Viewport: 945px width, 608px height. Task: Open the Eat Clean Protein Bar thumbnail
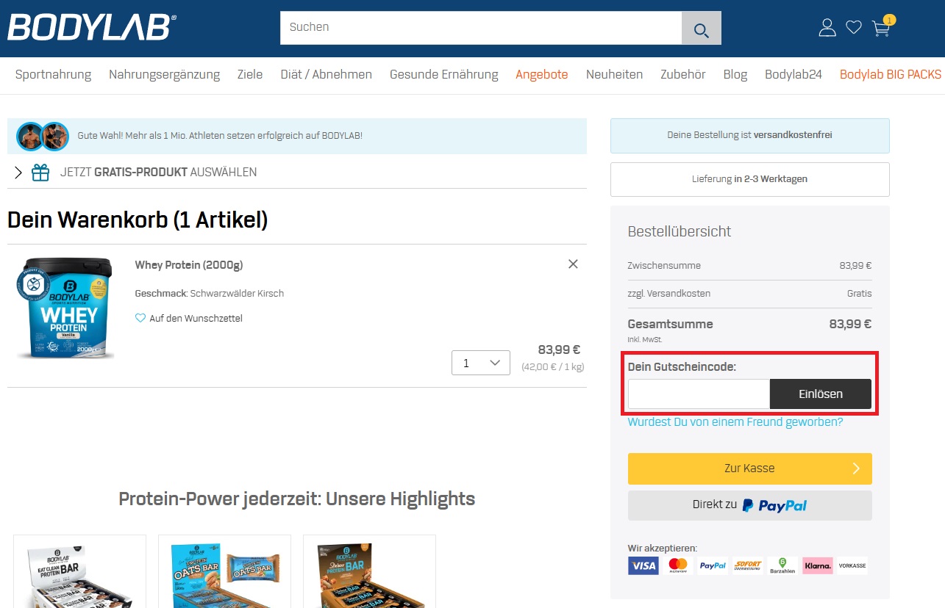coord(79,571)
